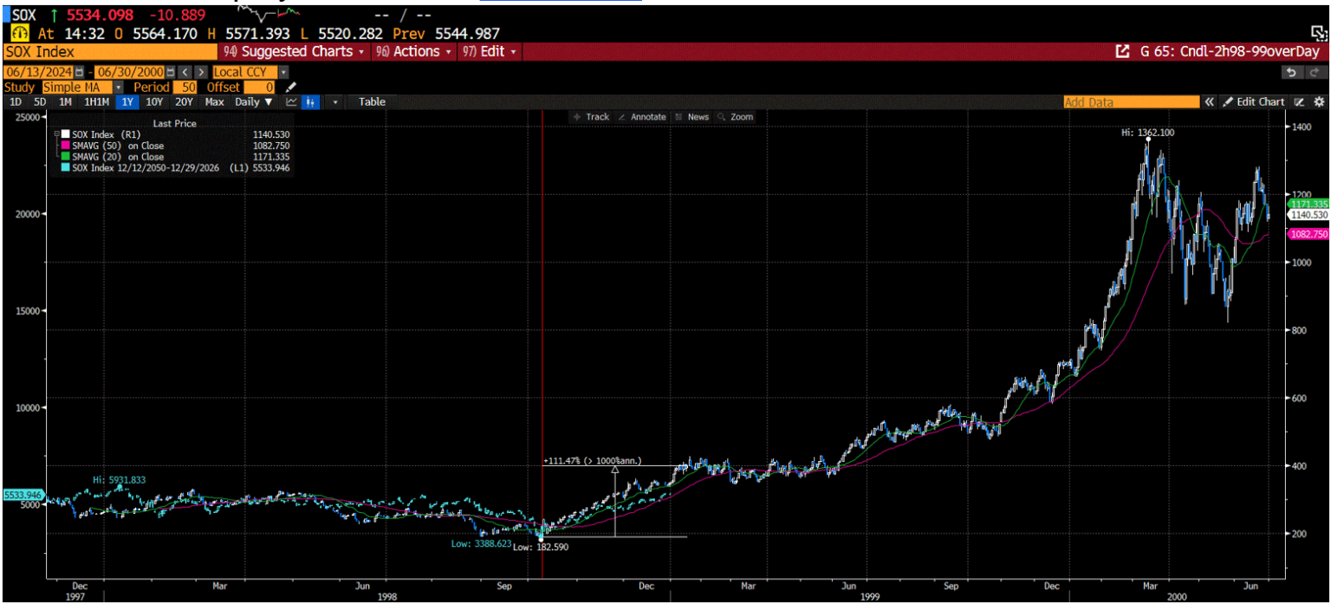The height and width of the screenshot is (604, 1331).
Task: Enable Track crosshair mode
Action: pyautogui.click(x=594, y=117)
